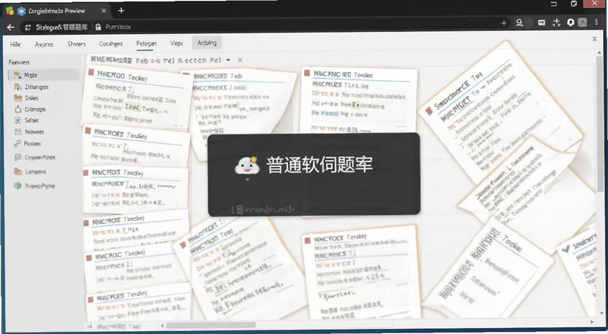Open the Hile menu

[x=15, y=44]
